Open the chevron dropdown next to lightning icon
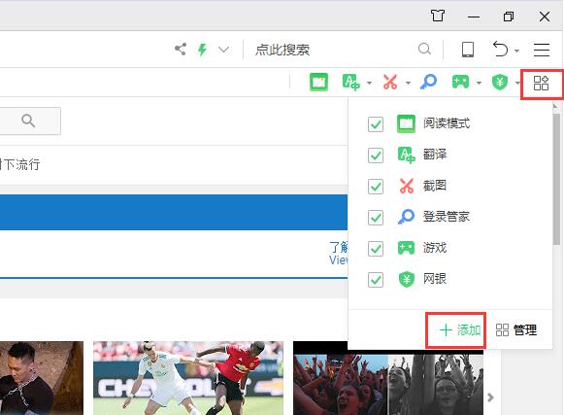 click(223, 50)
